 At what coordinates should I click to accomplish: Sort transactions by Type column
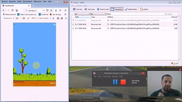tap(99, 17)
